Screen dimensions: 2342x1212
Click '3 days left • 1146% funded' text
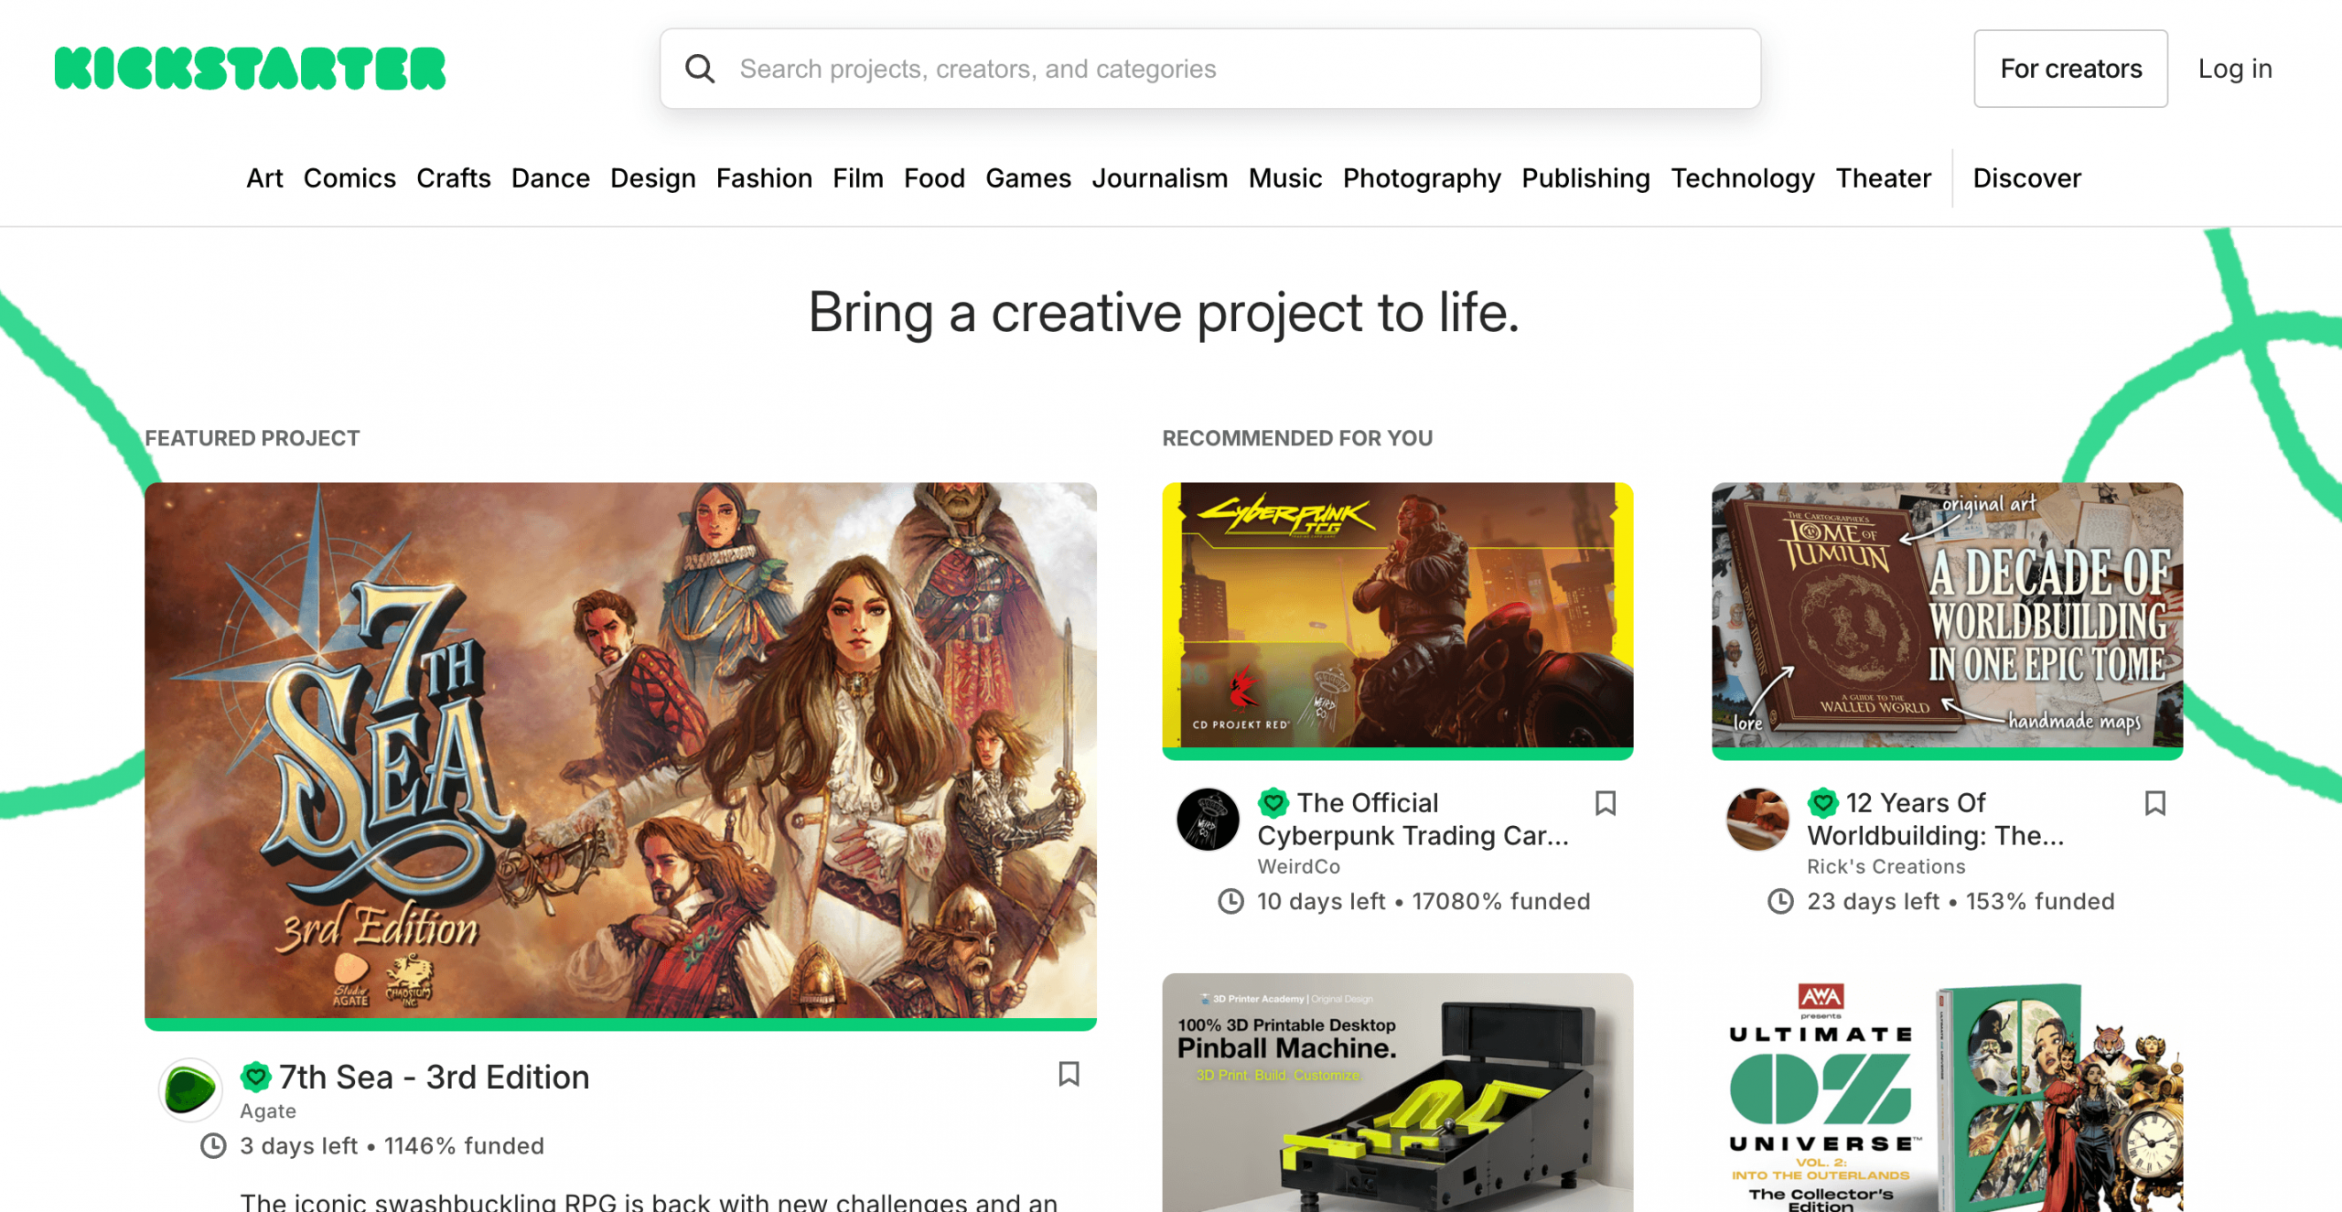tap(392, 1146)
